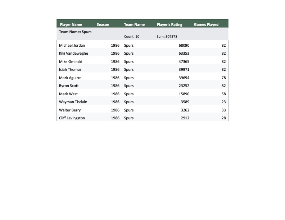Click the Wayman Tisdale name cell

pyautogui.click(x=73, y=102)
